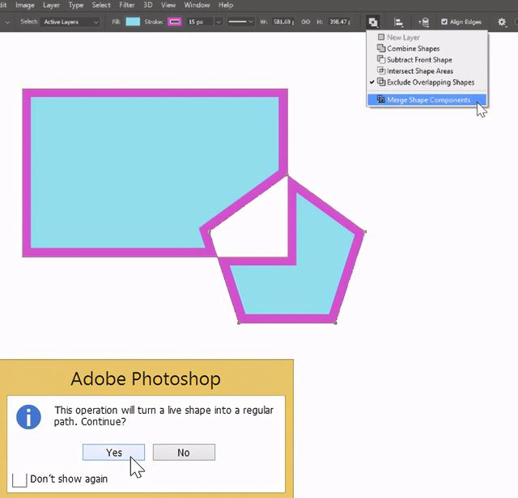Open the Type menu
The height and width of the screenshot is (498, 518).
(75, 6)
